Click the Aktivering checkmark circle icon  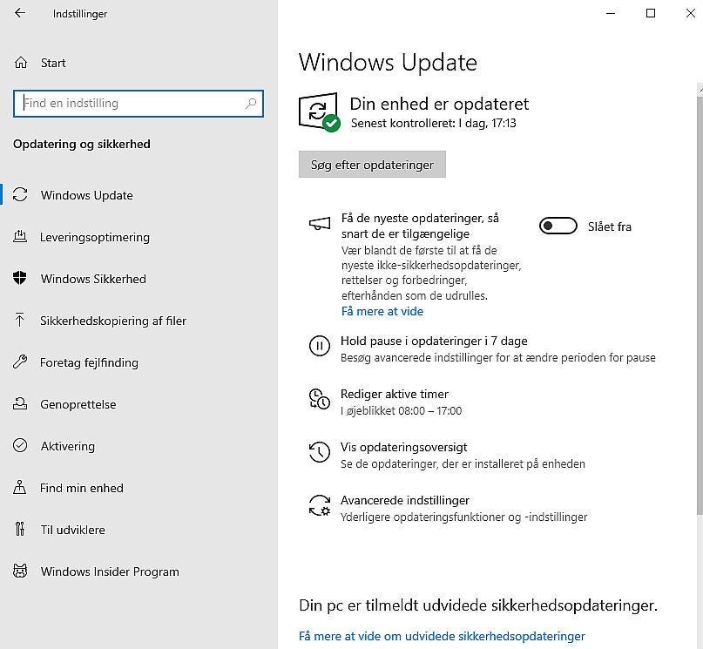click(20, 445)
